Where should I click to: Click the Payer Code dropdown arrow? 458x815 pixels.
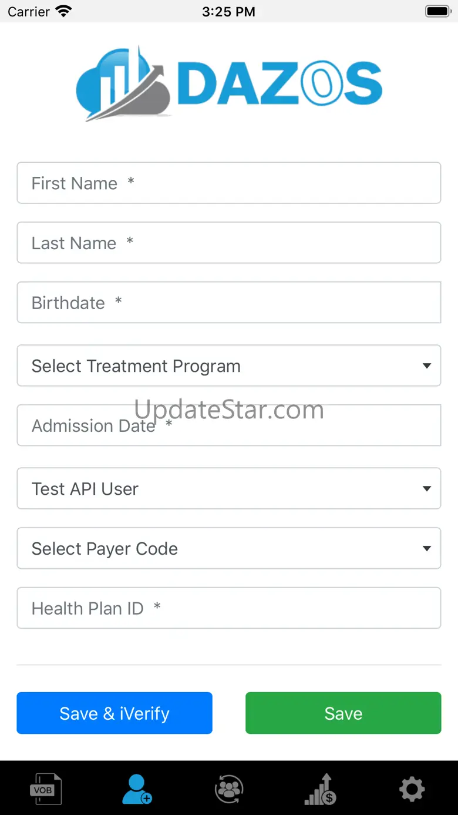point(427,549)
